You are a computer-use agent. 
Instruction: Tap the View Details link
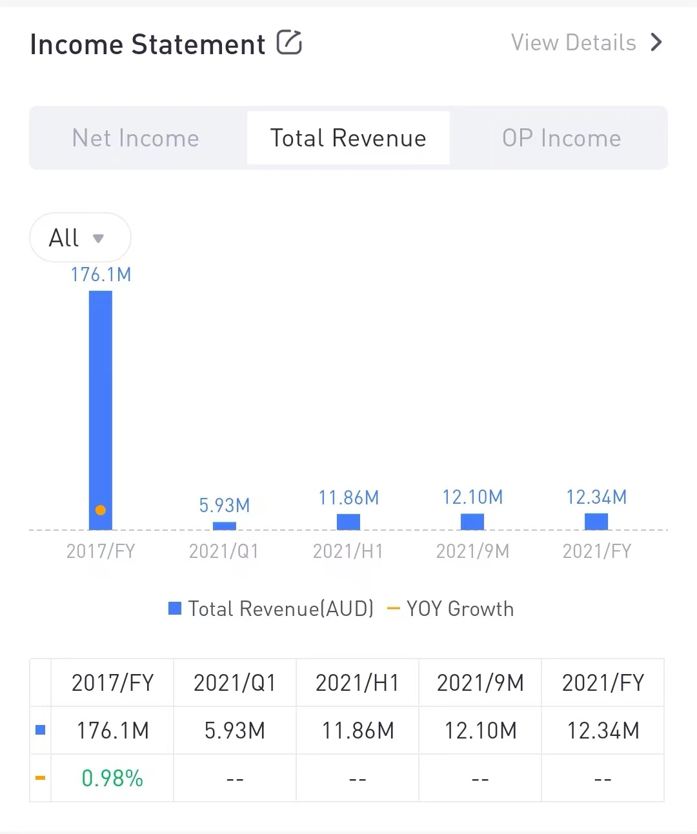(573, 43)
